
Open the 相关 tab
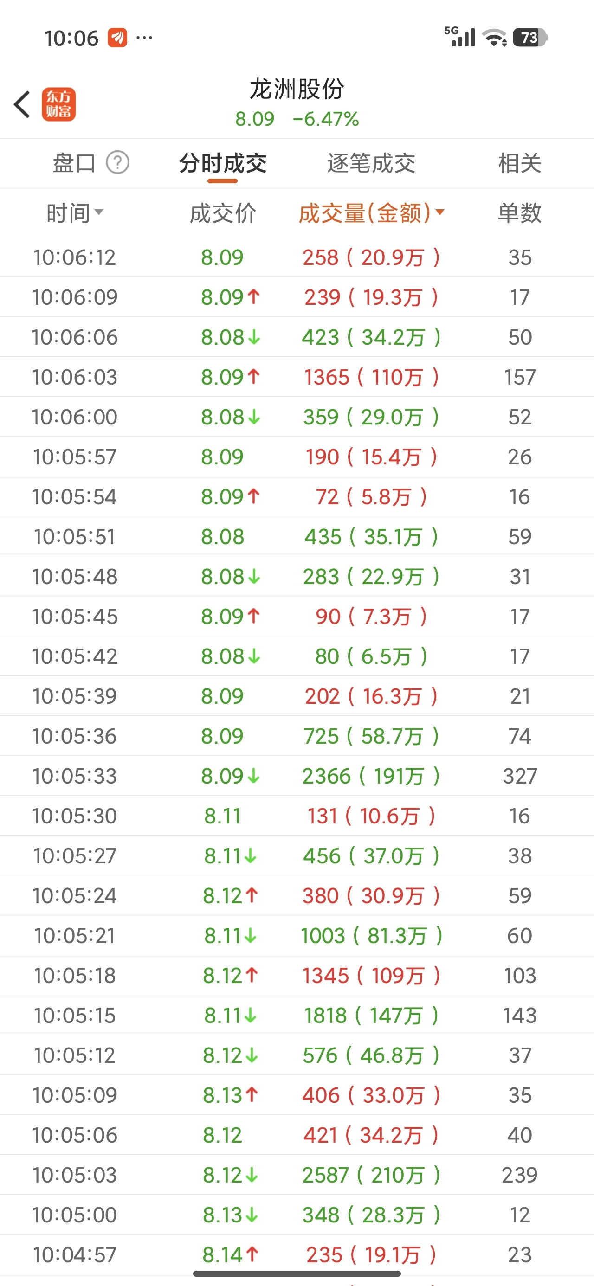click(x=520, y=163)
